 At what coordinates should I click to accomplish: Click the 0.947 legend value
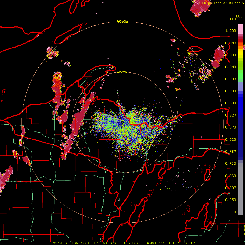pyautogui.click(x=231, y=43)
